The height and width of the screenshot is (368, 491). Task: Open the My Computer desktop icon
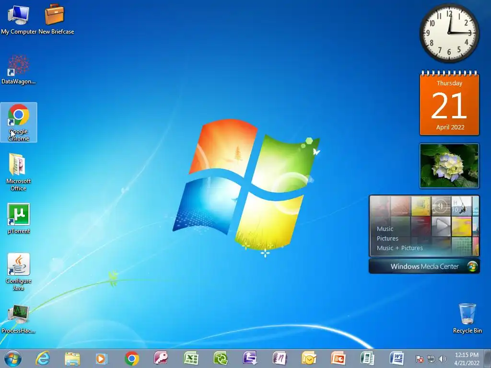[19, 19]
